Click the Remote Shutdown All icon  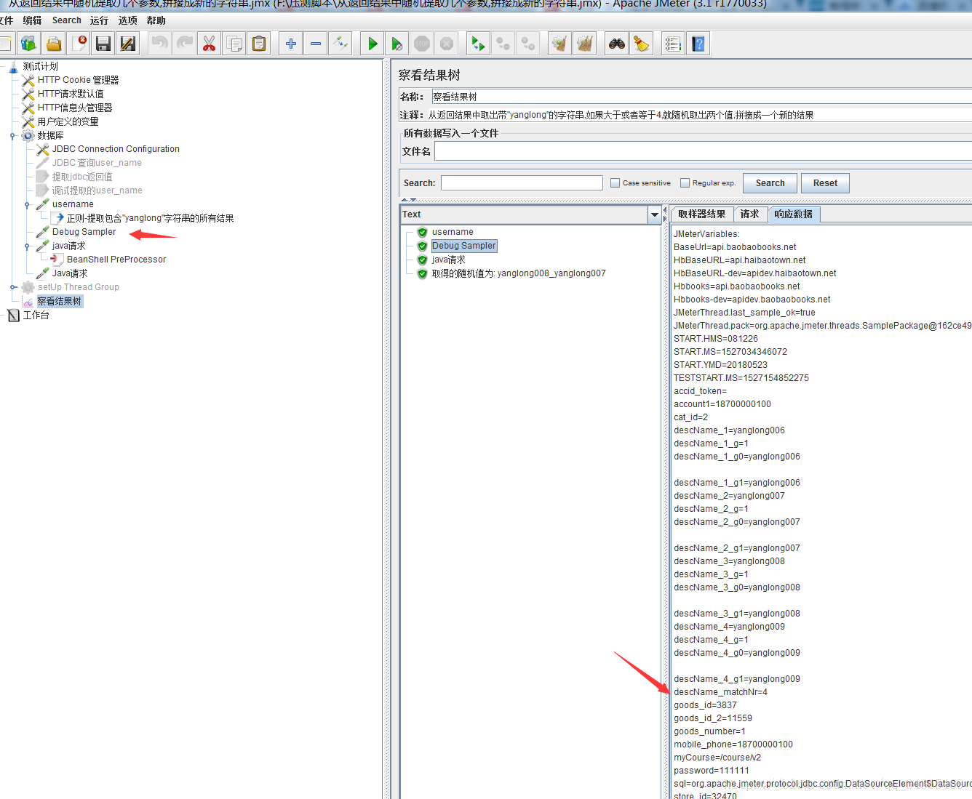click(x=528, y=44)
